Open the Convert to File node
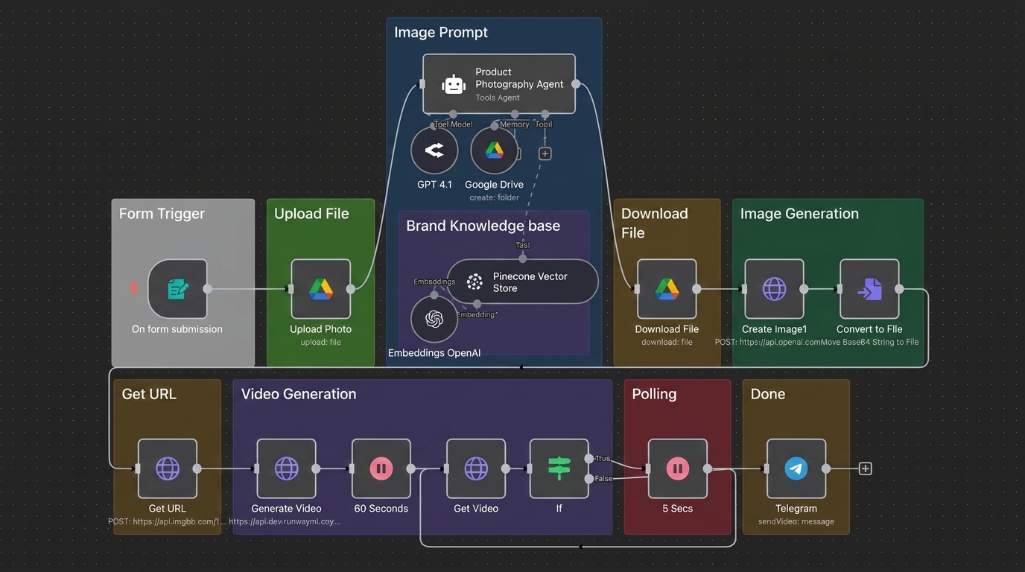Image resolution: width=1025 pixels, height=572 pixels. pos(869,289)
